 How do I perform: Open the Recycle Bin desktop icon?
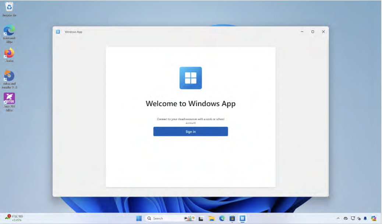(9, 9)
